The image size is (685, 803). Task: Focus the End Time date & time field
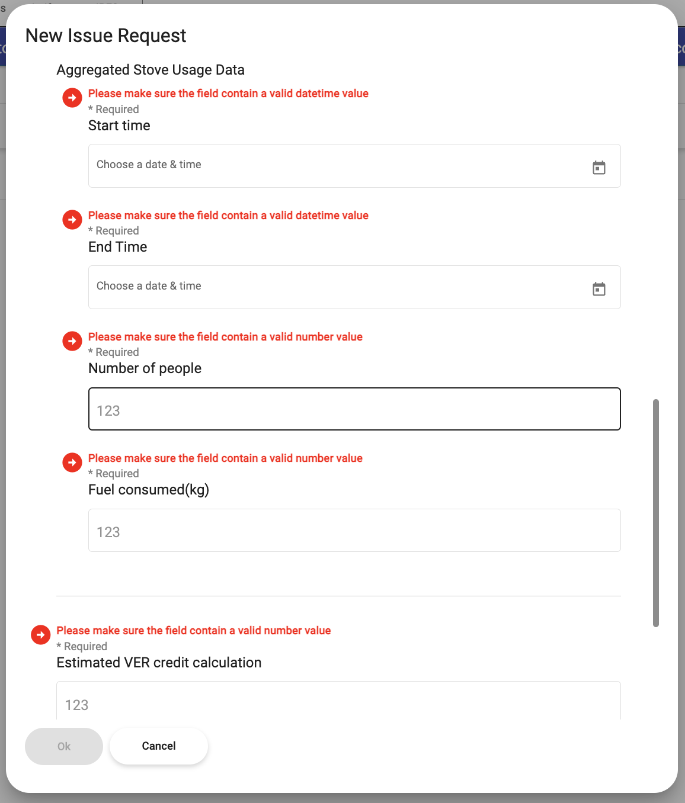338,287
